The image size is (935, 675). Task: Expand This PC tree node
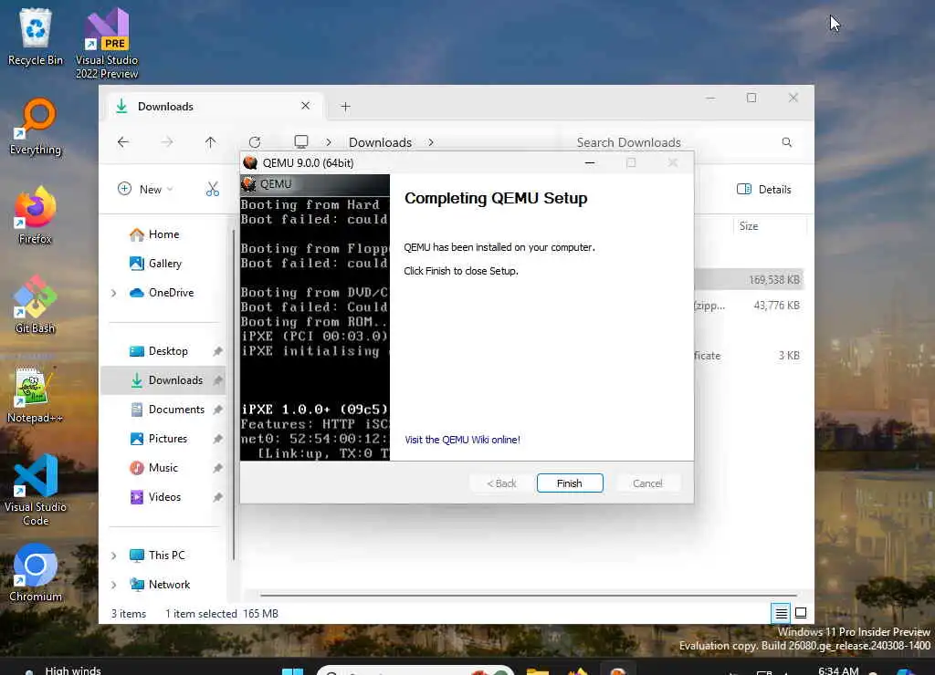tap(113, 556)
